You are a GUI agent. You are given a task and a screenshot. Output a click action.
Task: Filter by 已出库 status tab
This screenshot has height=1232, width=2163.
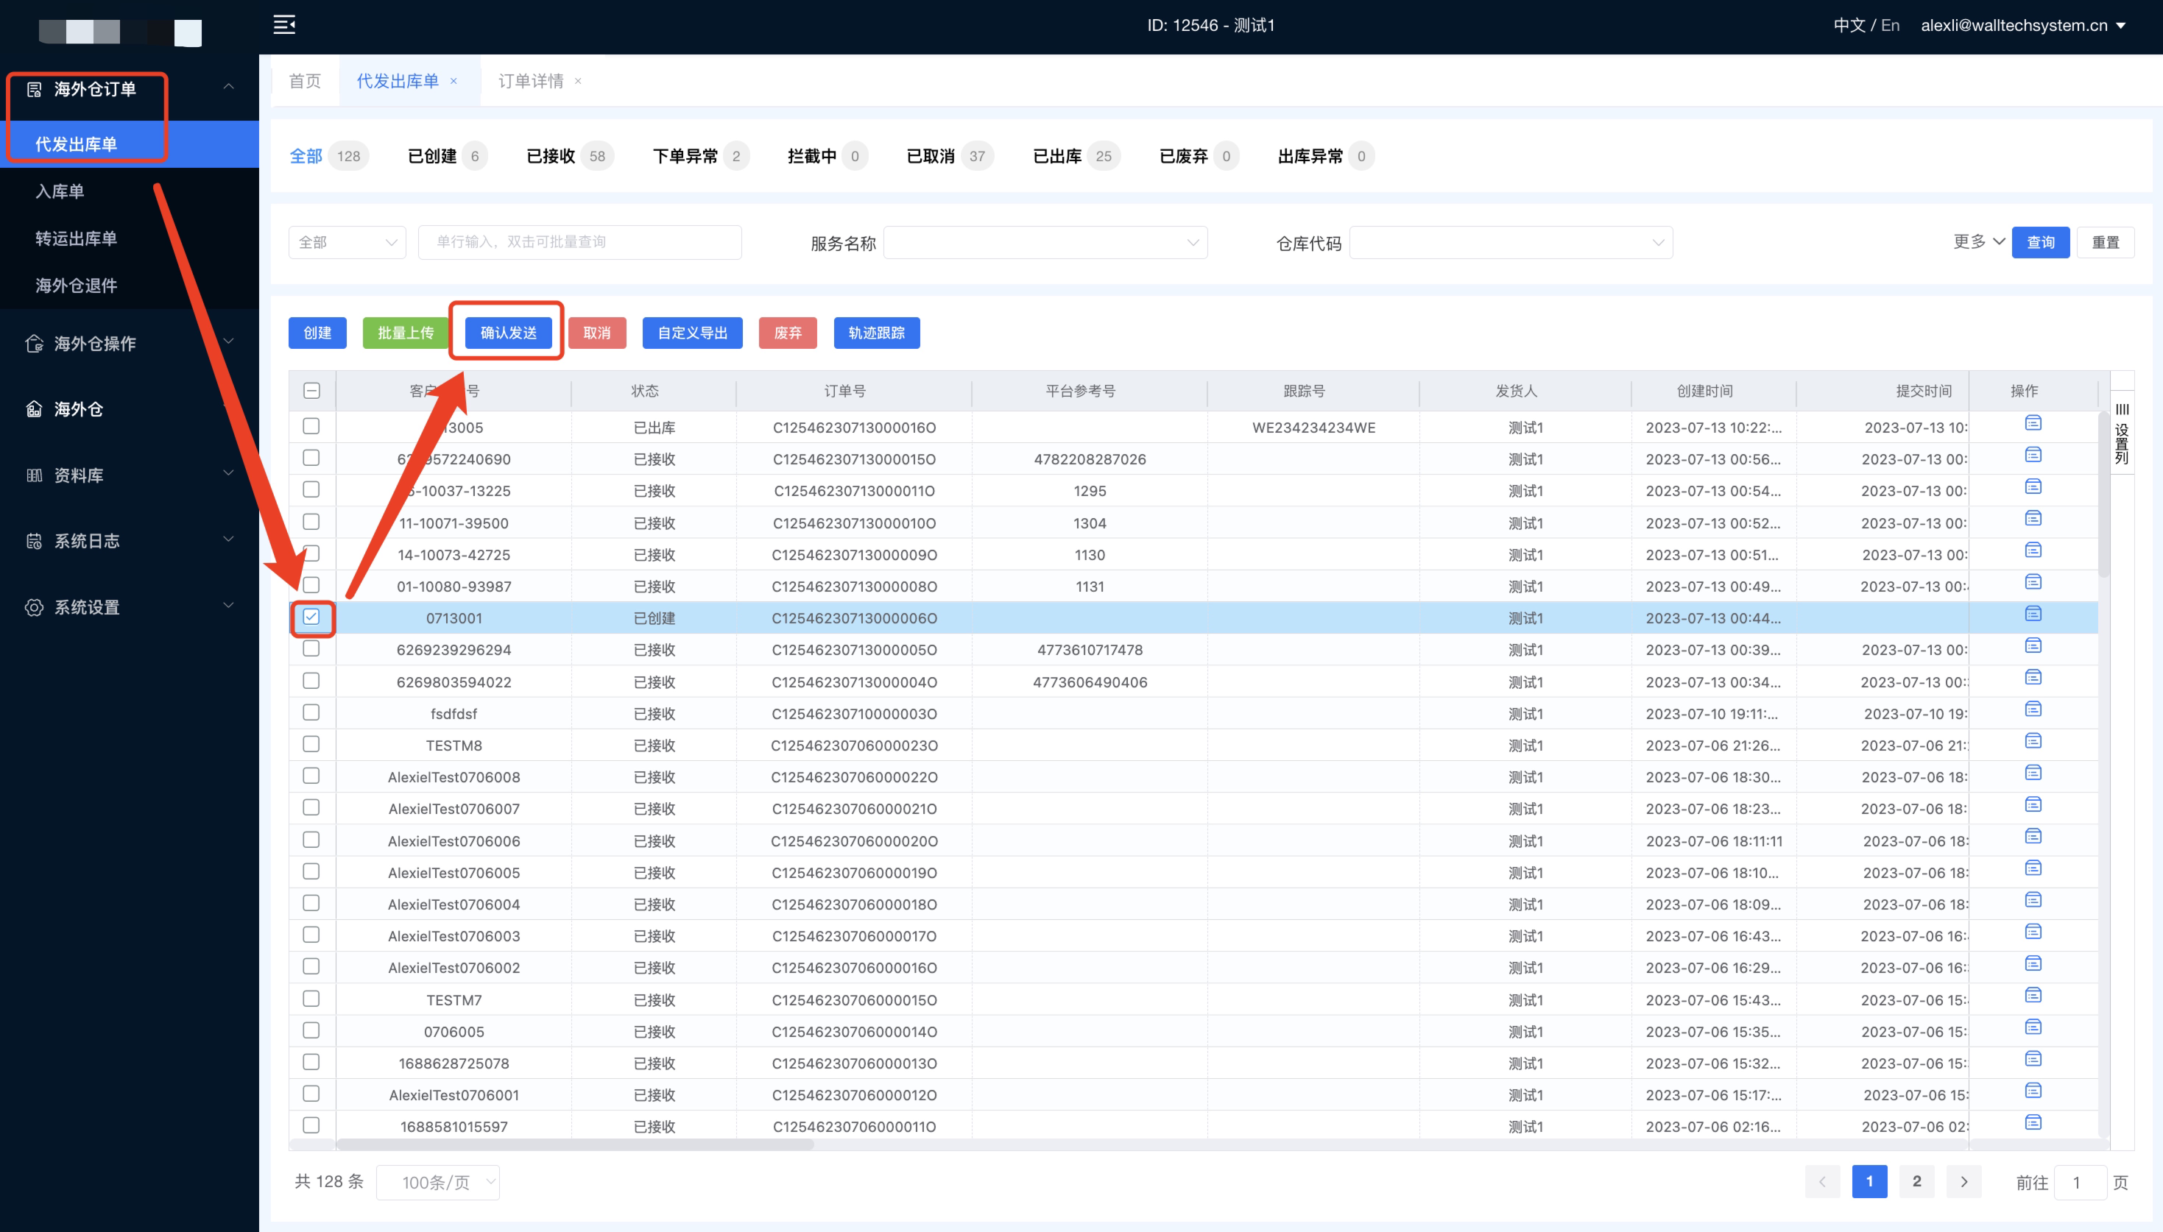pos(1076,157)
